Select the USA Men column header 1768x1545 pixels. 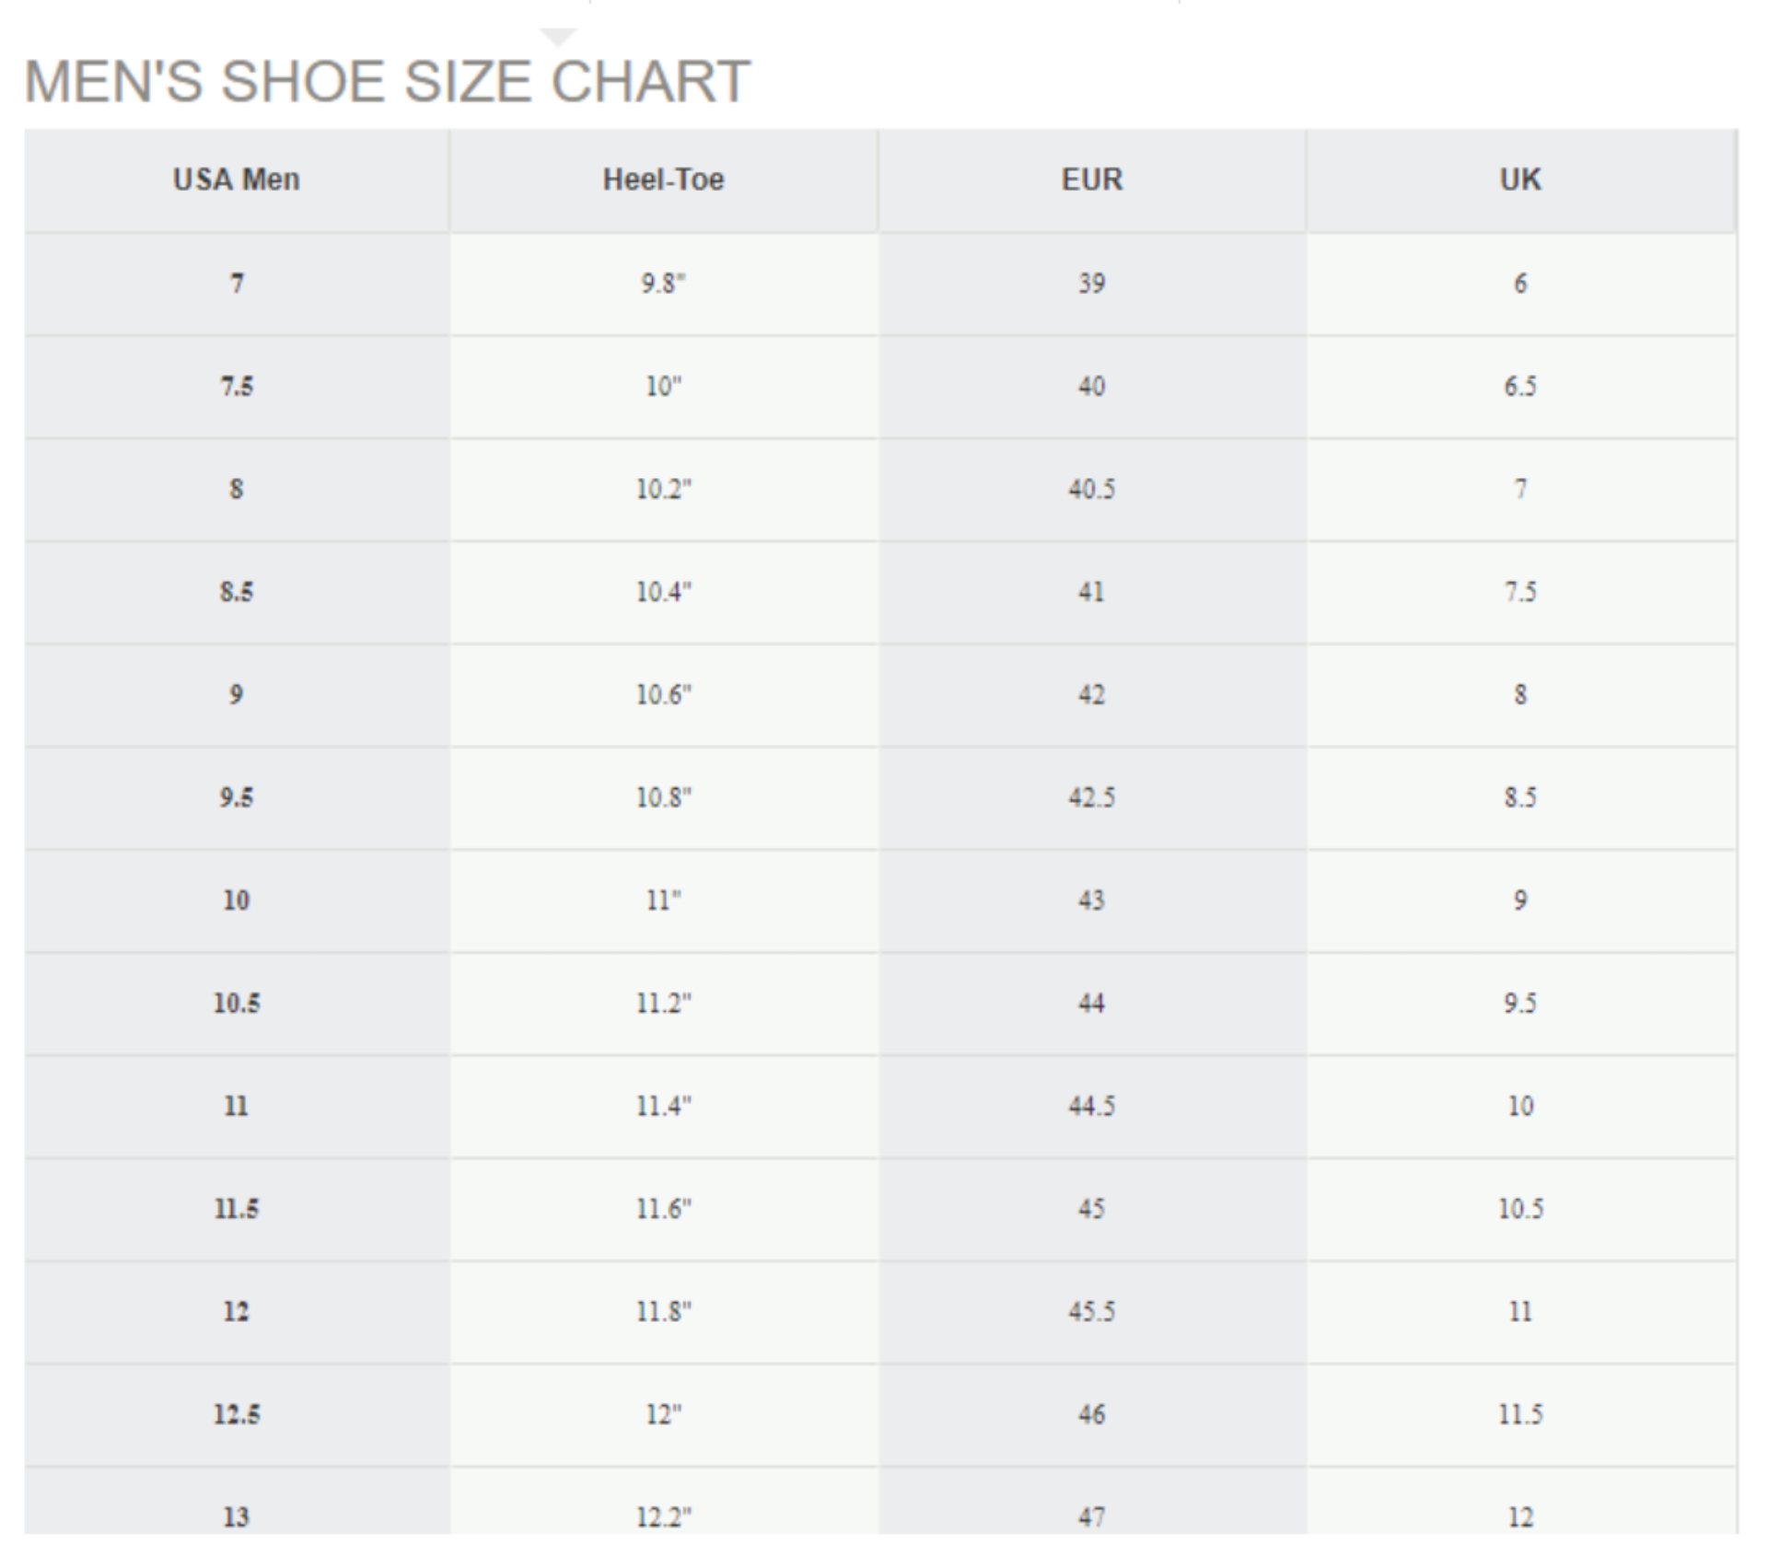(237, 180)
